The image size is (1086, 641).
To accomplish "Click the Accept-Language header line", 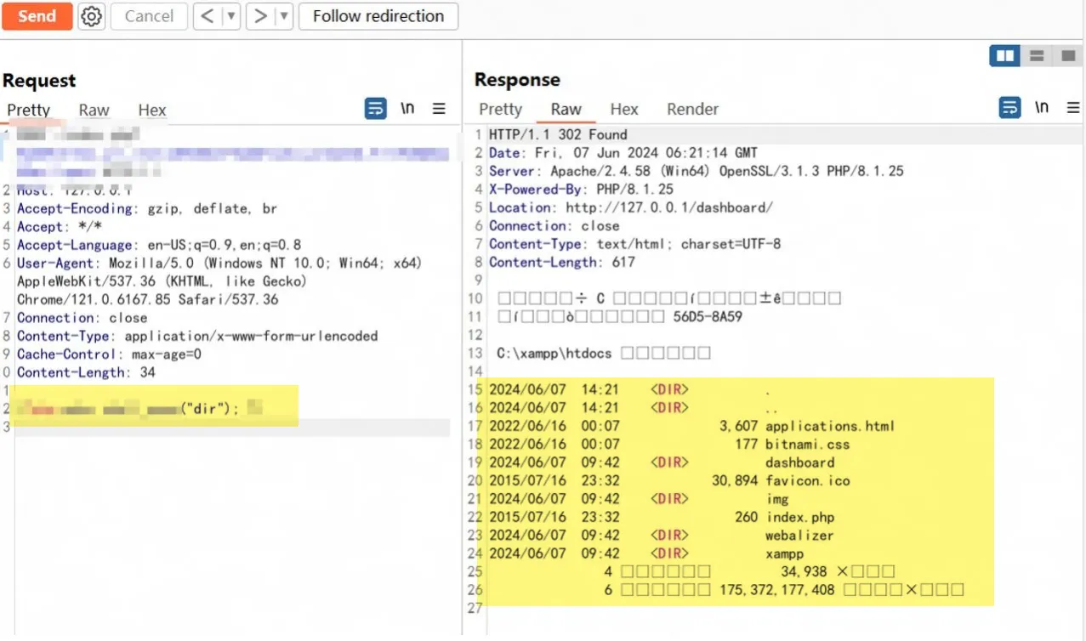I will click(x=159, y=245).
